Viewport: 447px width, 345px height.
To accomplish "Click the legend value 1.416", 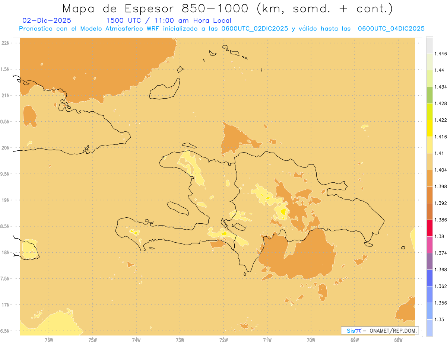I will [441, 137].
